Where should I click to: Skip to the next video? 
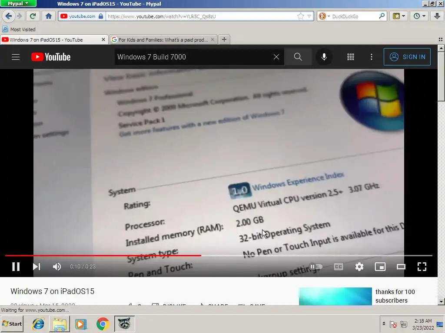[x=37, y=267]
